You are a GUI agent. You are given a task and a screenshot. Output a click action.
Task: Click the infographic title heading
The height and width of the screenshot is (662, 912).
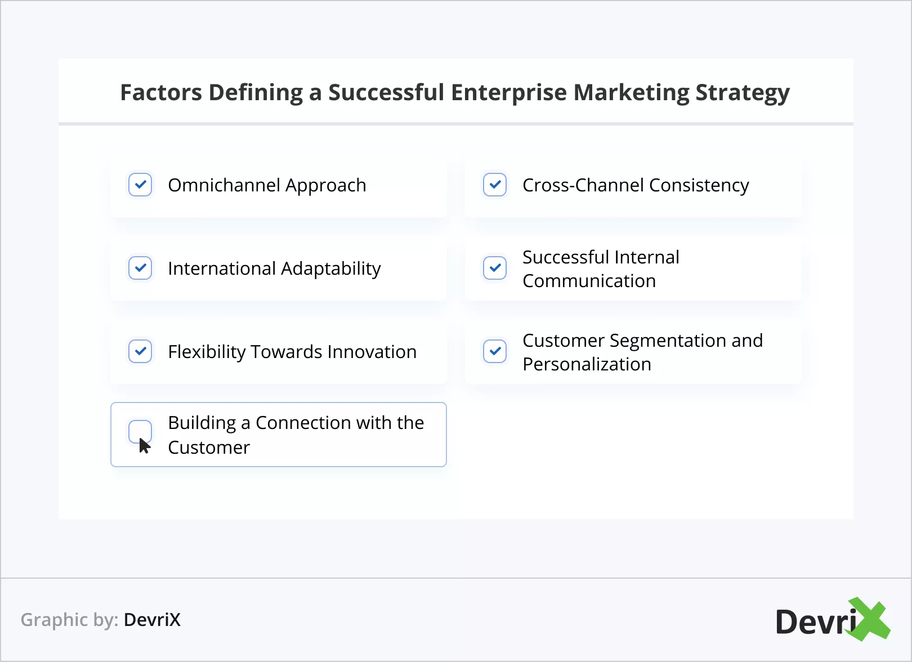[455, 92]
